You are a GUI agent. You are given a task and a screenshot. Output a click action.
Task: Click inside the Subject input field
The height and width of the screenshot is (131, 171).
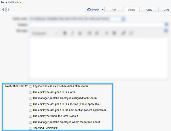coord(97,25)
